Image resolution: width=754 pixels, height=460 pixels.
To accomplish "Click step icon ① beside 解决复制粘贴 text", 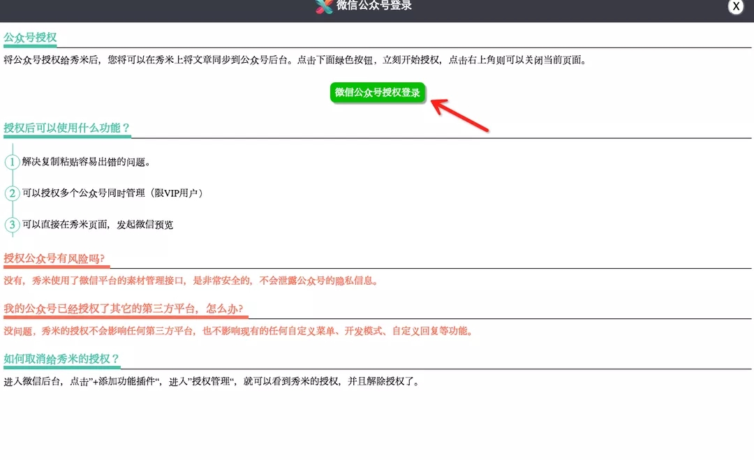I will 11,161.
